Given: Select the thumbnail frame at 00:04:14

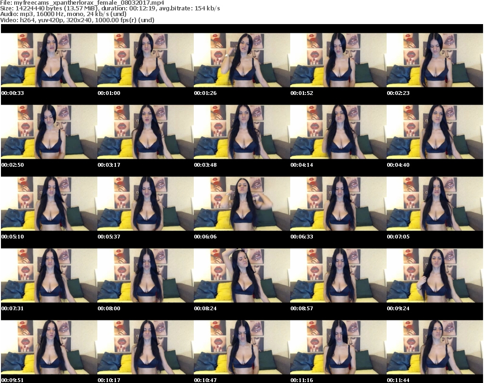Looking at the screenshot, I should coord(338,132).
